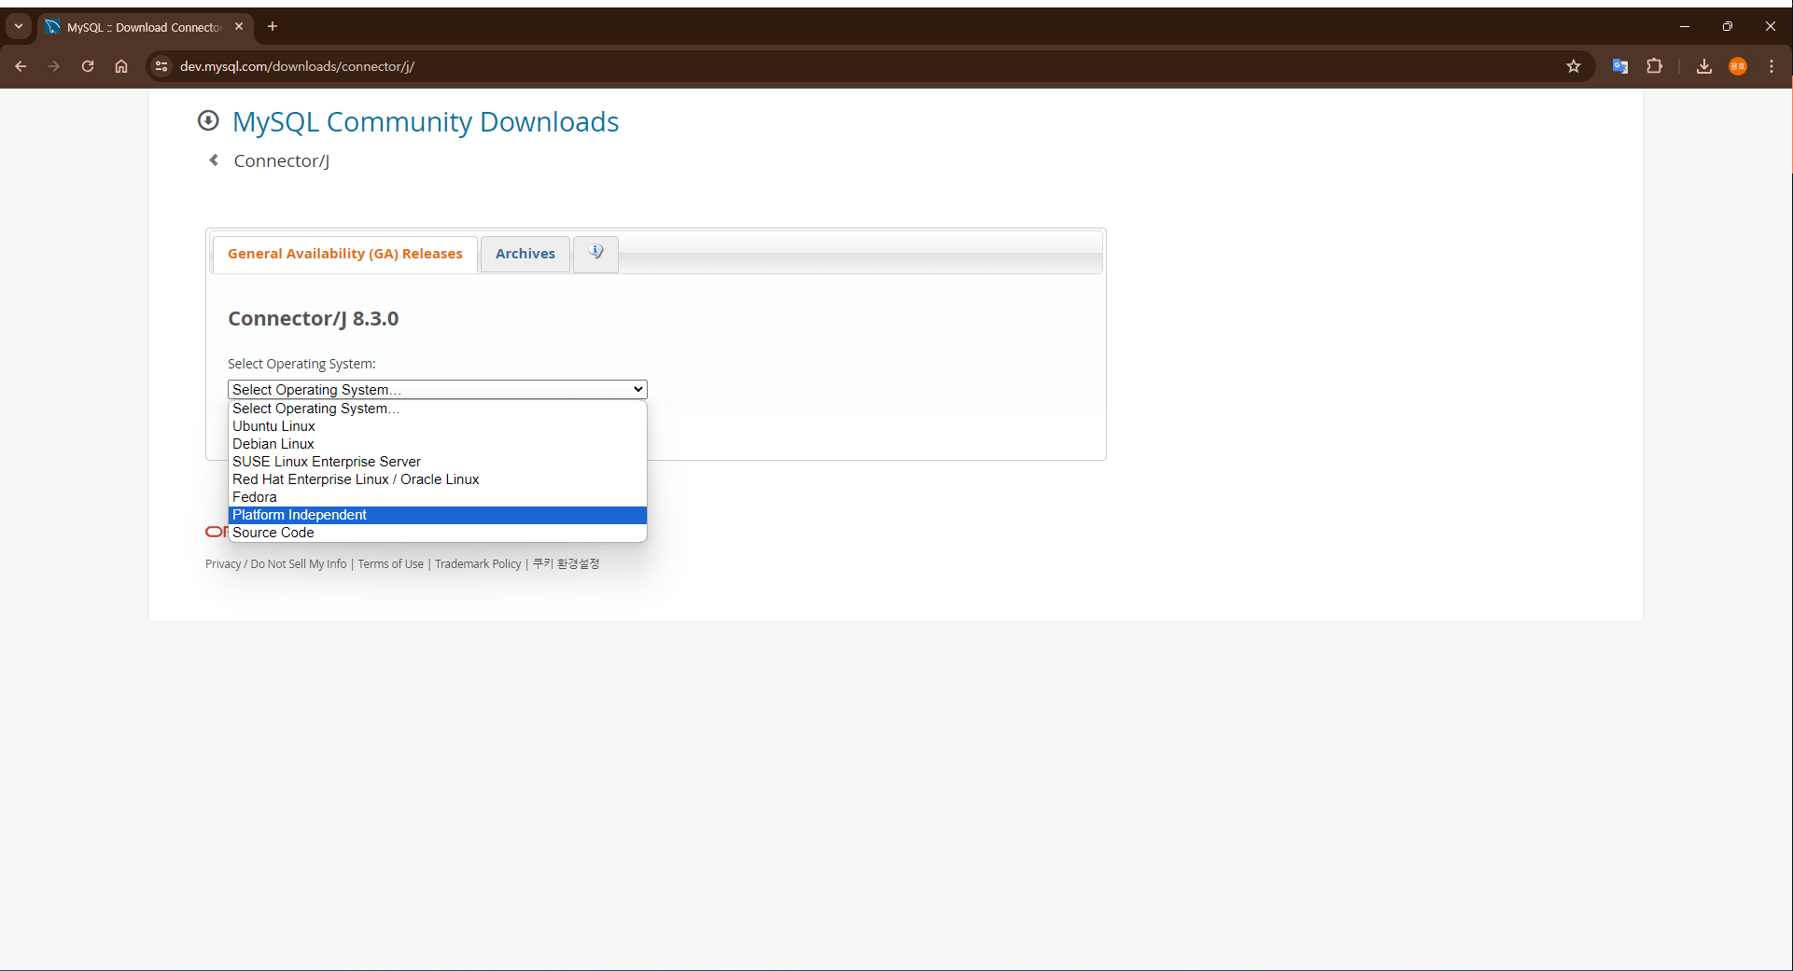Open the 쿠키 환경설정 cookie settings link
This screenshot has height=971, width=1793.
(566, 564)
